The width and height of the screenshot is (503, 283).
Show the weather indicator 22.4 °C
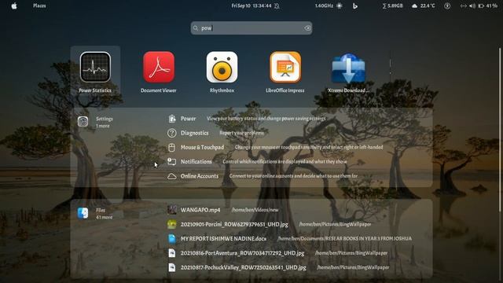coord(424,6)
